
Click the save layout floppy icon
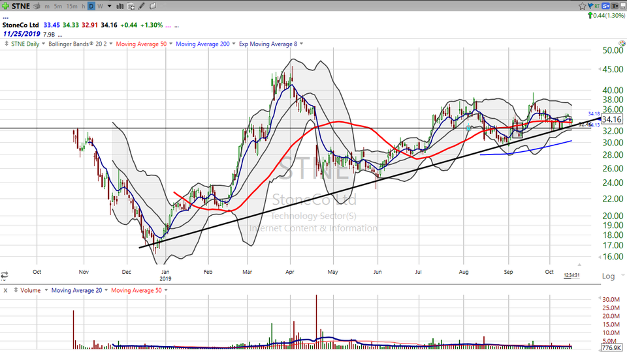[x=622, y=6]
